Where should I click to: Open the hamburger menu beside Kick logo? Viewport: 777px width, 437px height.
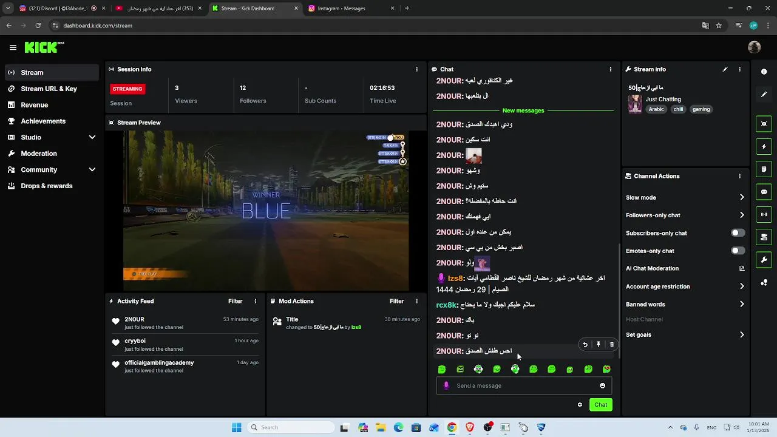tap(13, 47)
